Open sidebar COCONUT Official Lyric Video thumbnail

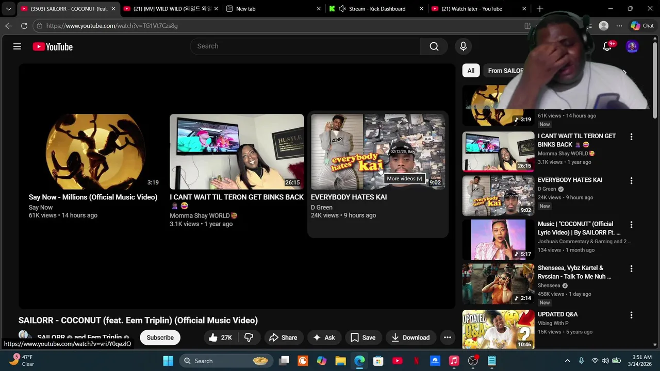pos(498,240)
